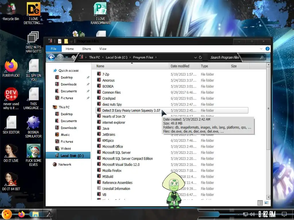Open the 'ILL SPY ON YOU' desktop shortcut
The width and height of the screenshot is (294, 220).
[x=33, y=70]
